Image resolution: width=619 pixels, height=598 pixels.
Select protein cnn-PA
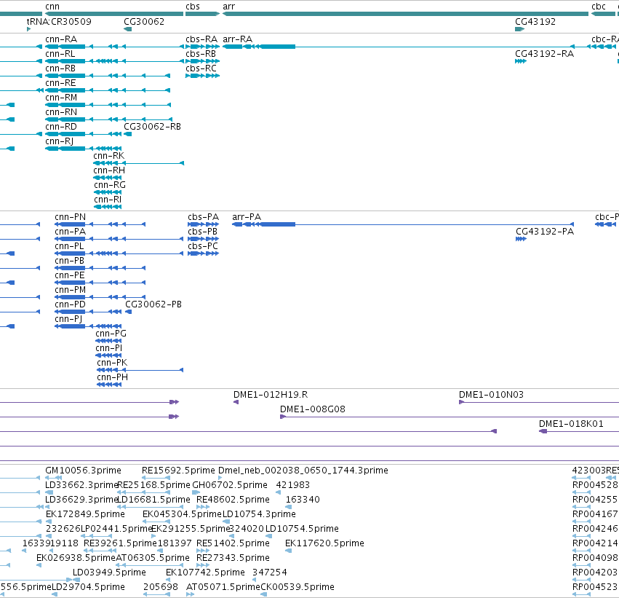[x=71, y=232]
